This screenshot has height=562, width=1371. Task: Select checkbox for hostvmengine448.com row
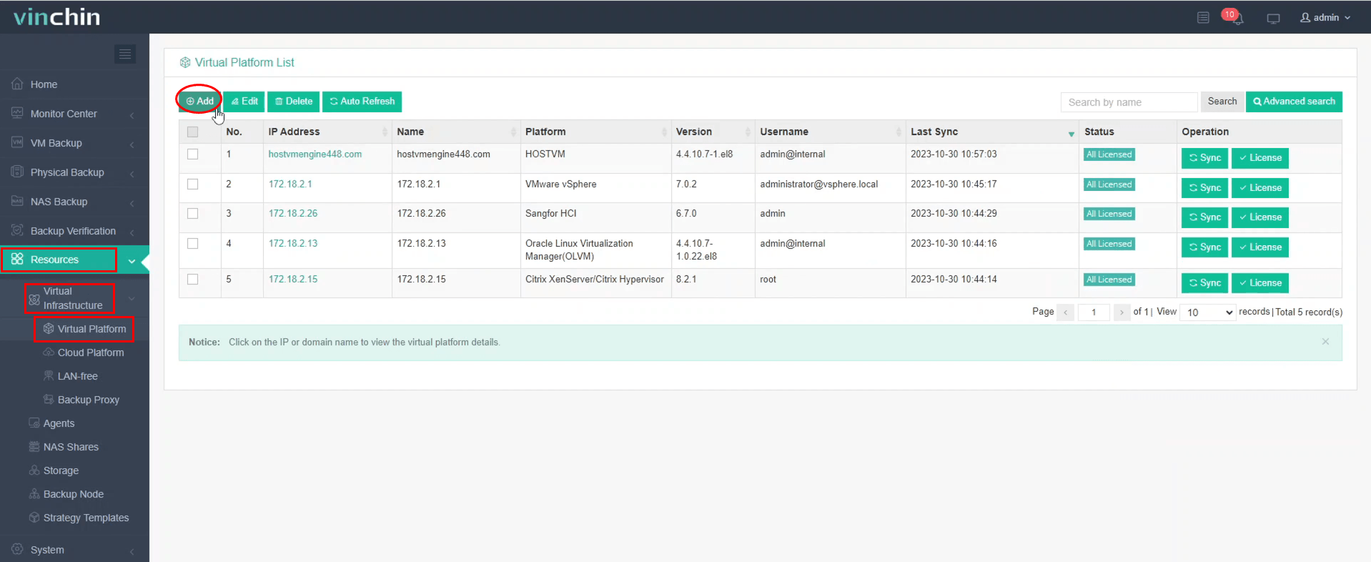192,154
